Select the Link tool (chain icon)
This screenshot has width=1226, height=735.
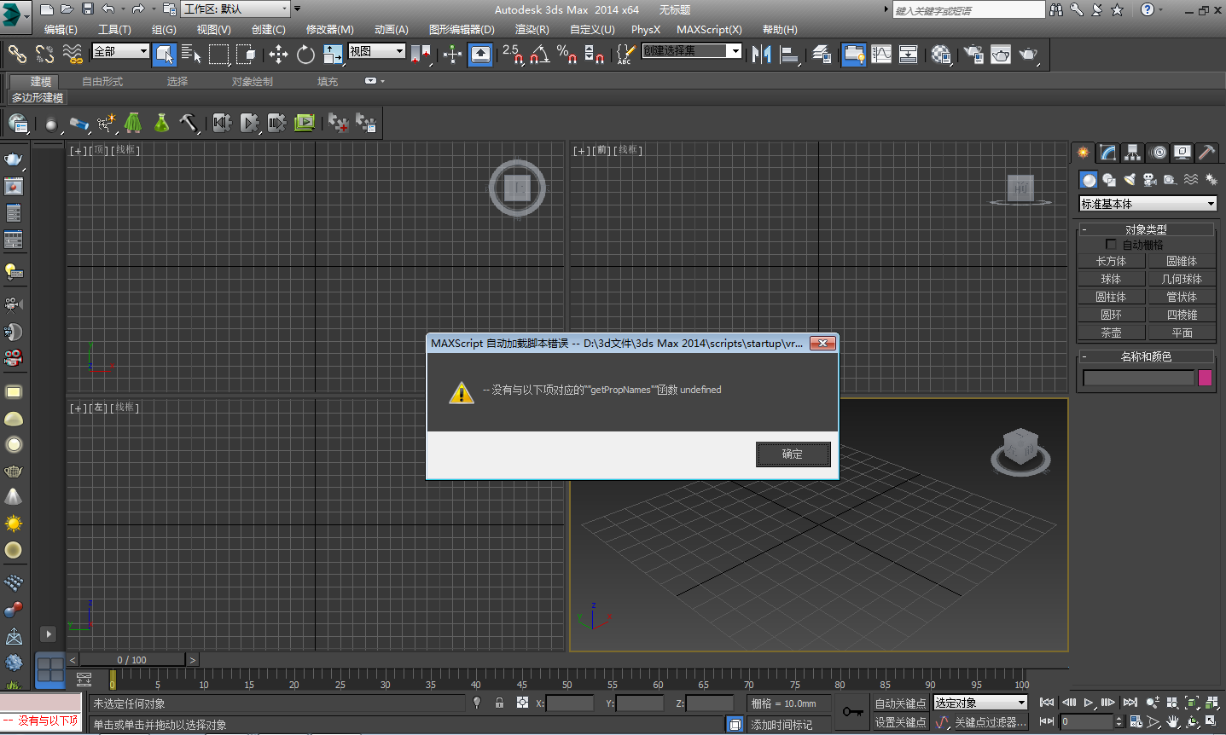[17, 55]
